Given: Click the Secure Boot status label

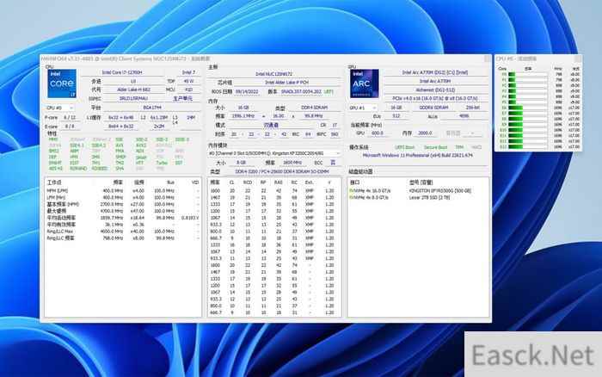Looking at the screenshot, I should (x=435, y=147).
